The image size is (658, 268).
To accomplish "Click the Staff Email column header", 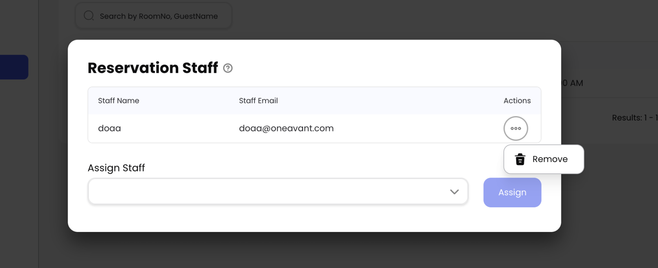I will (x=258, y=101).
